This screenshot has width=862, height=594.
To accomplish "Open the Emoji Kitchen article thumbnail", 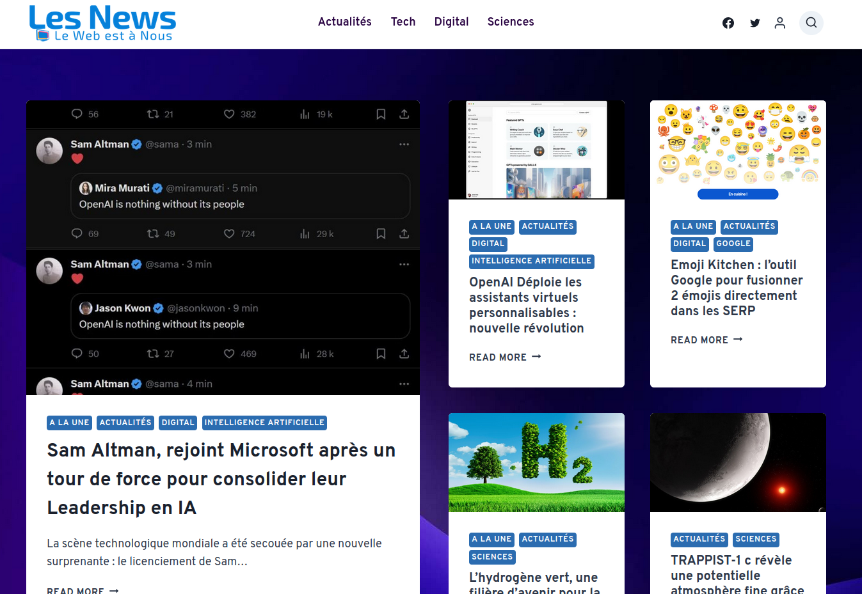I will click(x=738, y=150).
